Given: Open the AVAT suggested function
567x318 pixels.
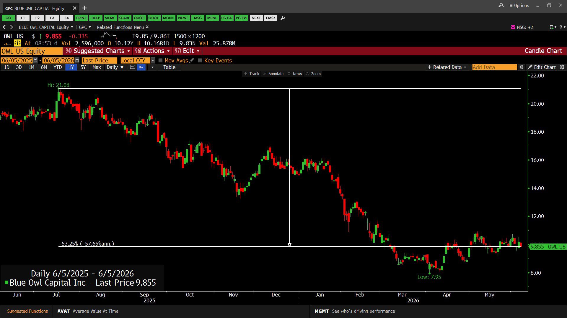Looking at the screenshot, I should point(88,311).
